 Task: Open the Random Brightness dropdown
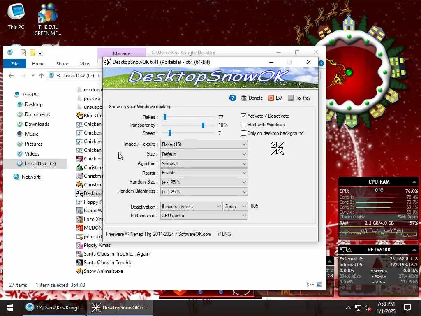pyautogui.click(x=204, y=192)
